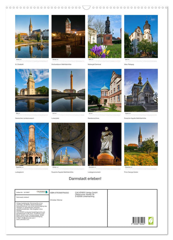Click the Januar month label under first photo

tap(19, 59)
